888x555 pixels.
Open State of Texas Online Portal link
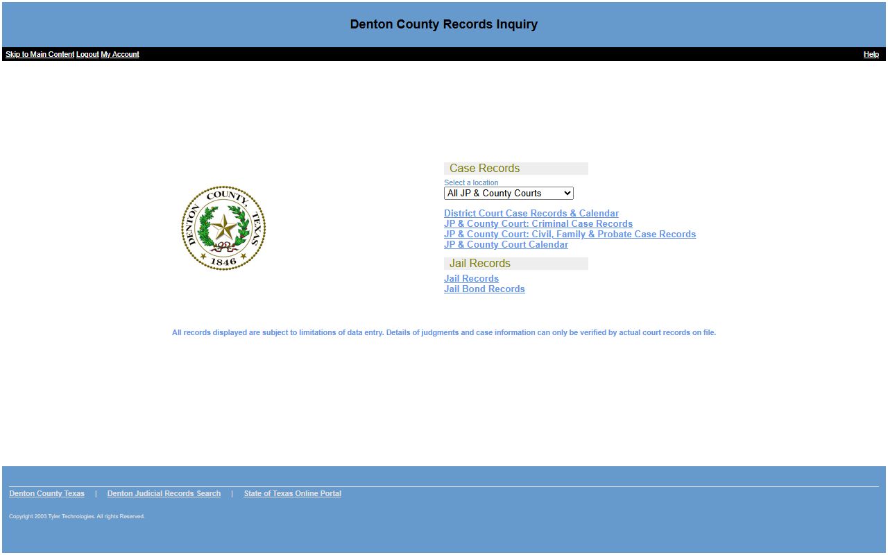pyautogui.click(x=292, y=494)
